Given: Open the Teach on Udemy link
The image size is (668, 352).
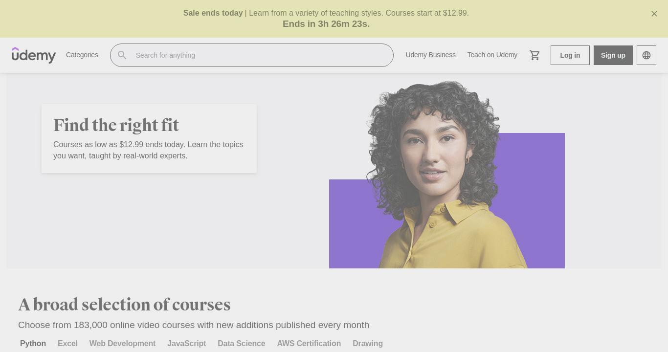Looking at the screenshot, I should (492, 55).
